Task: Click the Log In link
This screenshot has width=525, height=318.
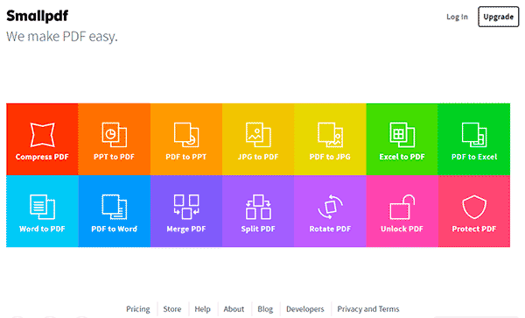Action: click(457, 17)
